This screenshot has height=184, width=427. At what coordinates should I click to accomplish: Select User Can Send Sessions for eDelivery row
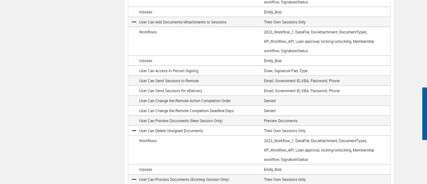click(170, 91)
